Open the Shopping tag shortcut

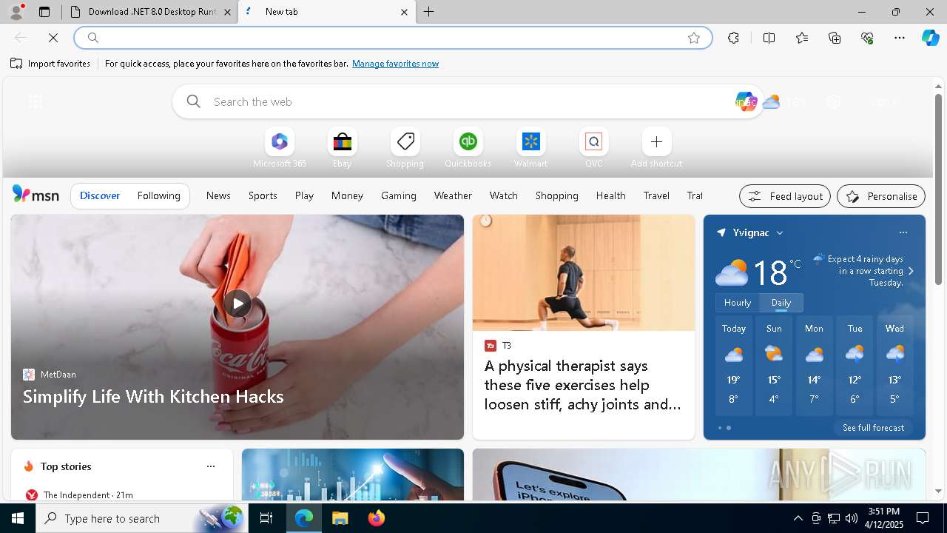coord(405,148)
